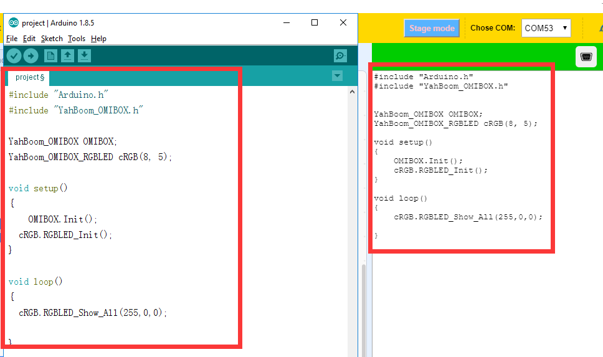The width and height of the screenshot is (603, 357).
Task: Click 'void setup()' in Arduino editor
Action: (x=38, y=188)
